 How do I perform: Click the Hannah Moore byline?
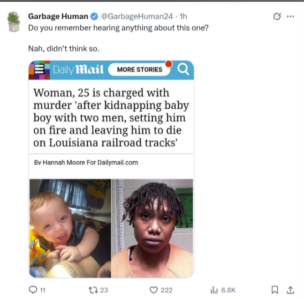pyautogui.click(x=86, y=163)
